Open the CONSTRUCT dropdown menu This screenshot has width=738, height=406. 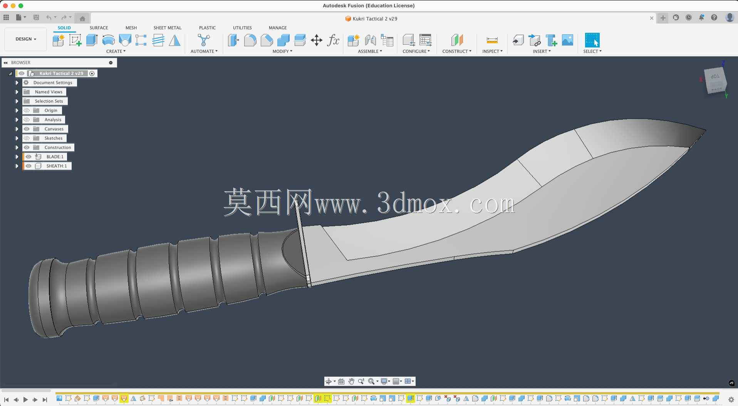[x=457, y=51]
